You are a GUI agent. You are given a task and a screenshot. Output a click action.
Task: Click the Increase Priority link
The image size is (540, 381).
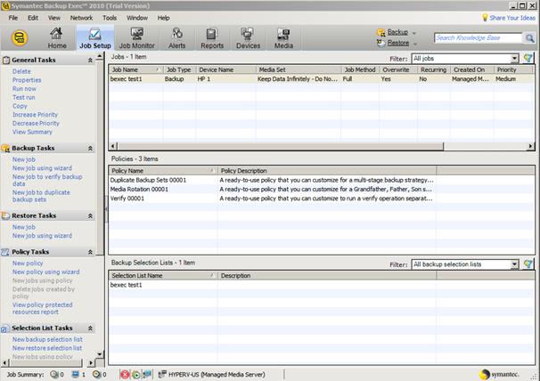coord(35,115)
